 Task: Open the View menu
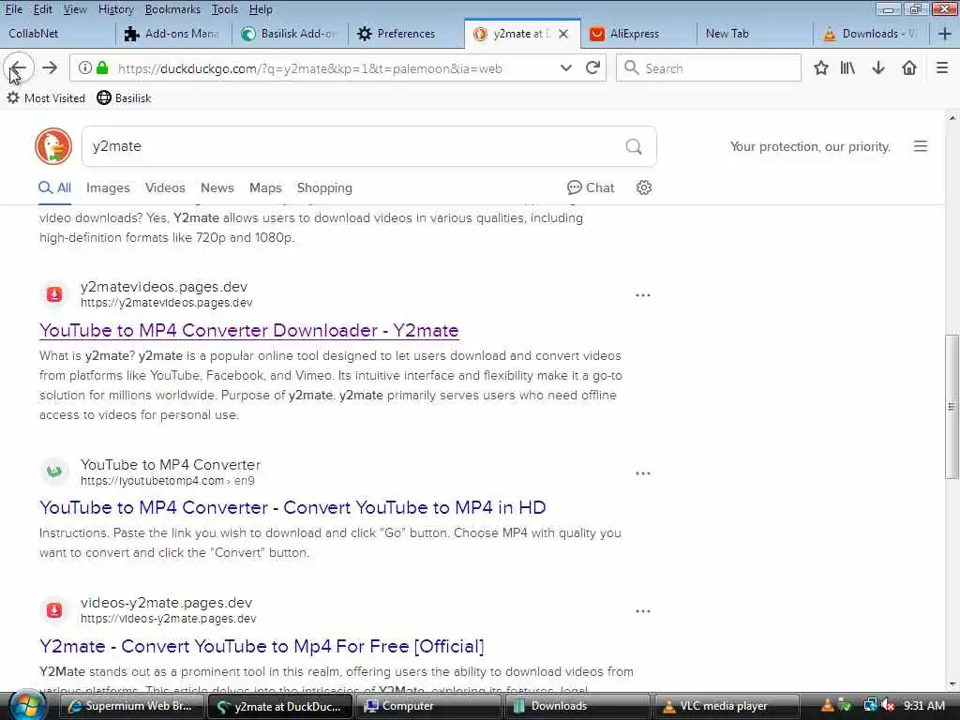(75, 9)
